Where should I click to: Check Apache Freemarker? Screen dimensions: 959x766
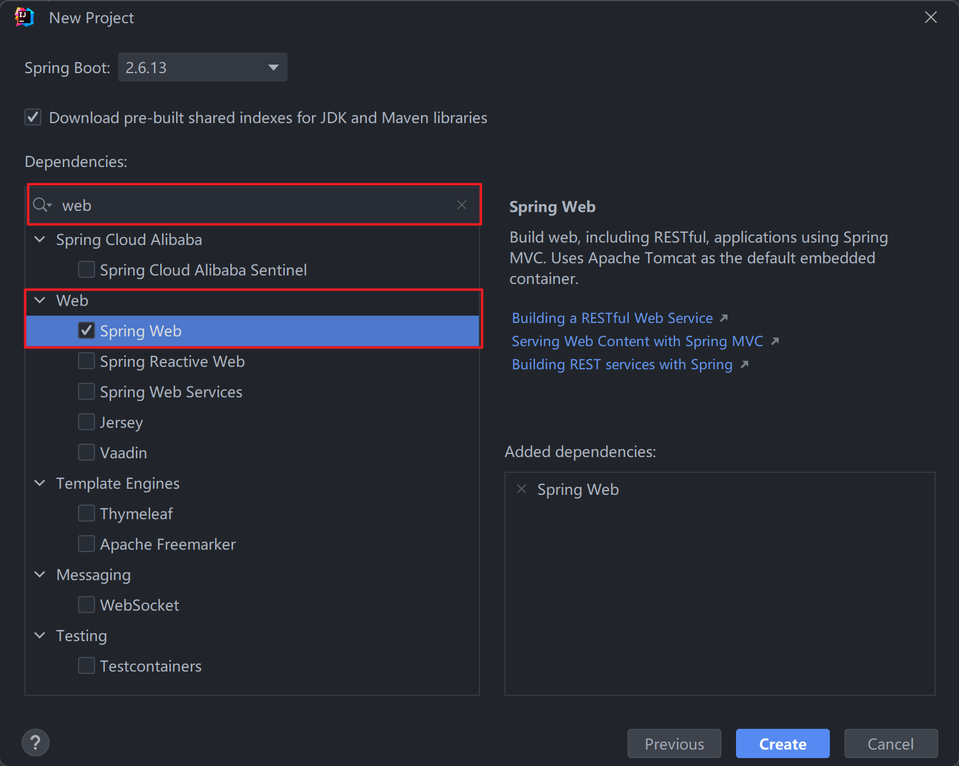(87, 544)
